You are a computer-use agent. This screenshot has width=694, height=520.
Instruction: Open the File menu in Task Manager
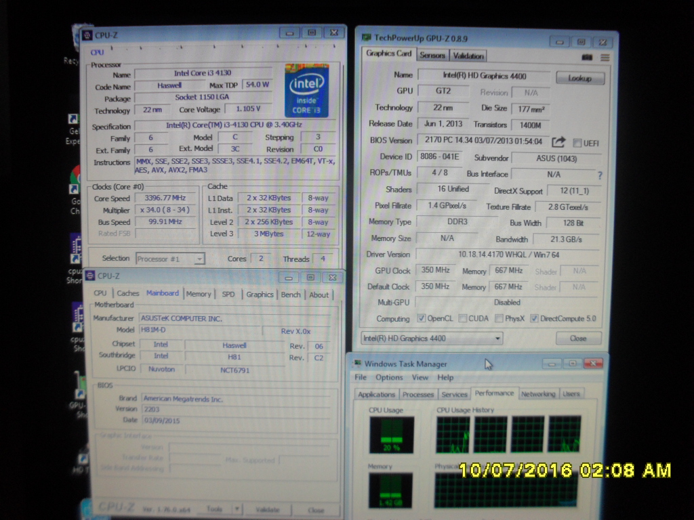(361, 377)
